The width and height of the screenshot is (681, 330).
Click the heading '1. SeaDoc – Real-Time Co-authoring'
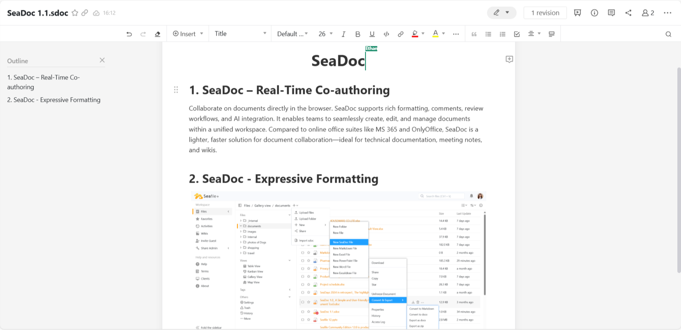[x=289, y=90]
